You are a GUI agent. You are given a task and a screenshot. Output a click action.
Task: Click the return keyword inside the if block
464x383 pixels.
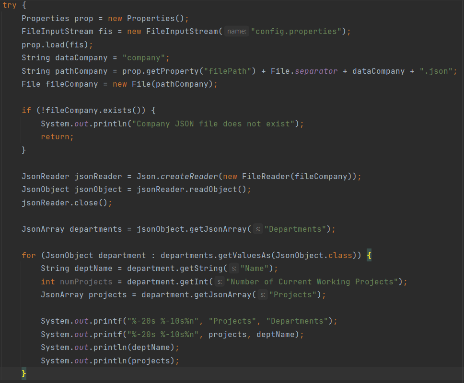coord(55,136)
